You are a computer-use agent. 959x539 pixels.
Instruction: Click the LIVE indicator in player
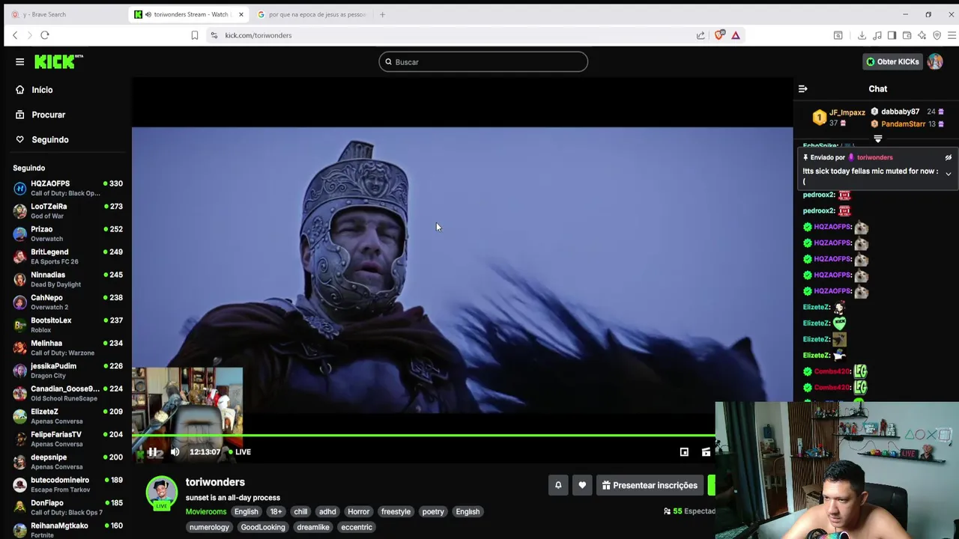click(x=240, y=452)
